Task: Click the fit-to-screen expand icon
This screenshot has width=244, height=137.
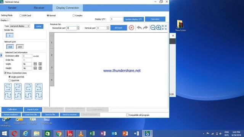Action: tap(164, 28)
